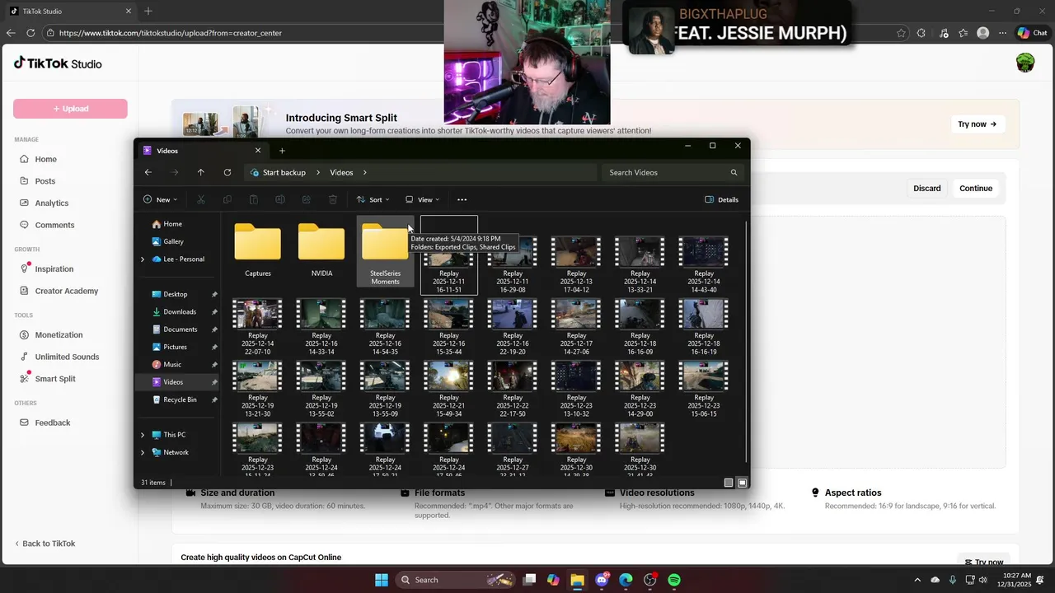Go up one folder level in Explorer
The height and width of the screenshot is (593, 1055).
coord(200,172)
